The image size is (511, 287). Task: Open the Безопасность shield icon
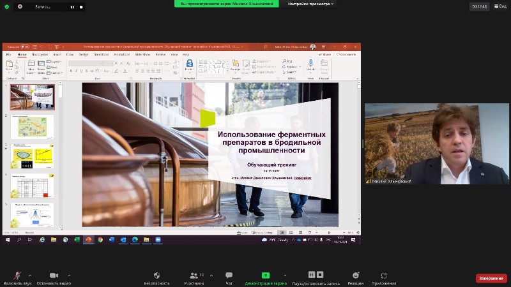156,276
